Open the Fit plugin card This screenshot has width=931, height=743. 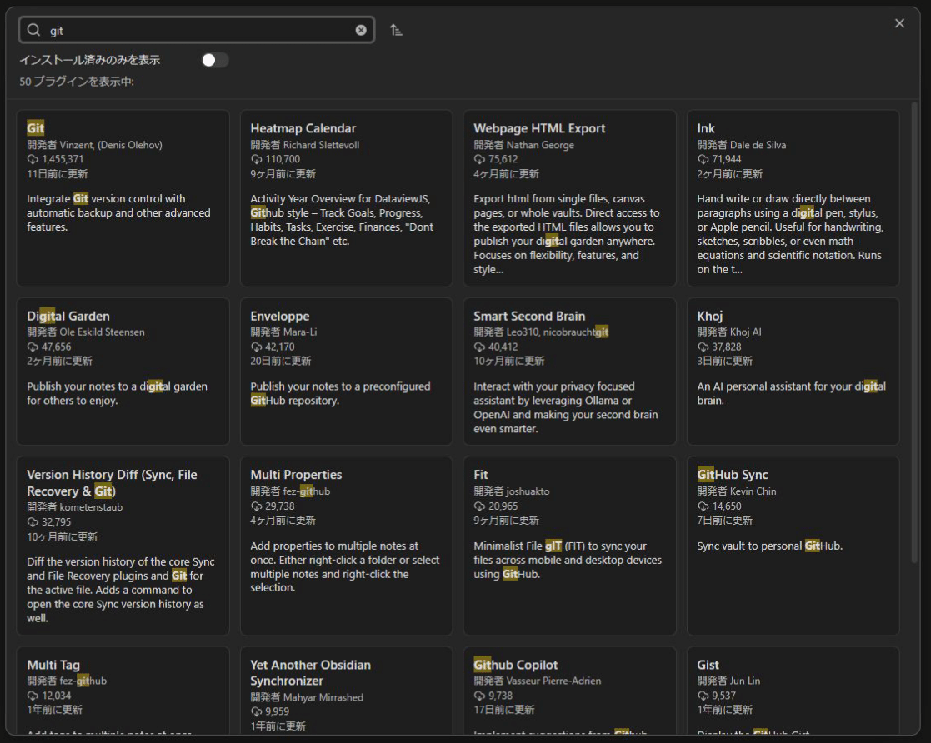pos(569,546)
